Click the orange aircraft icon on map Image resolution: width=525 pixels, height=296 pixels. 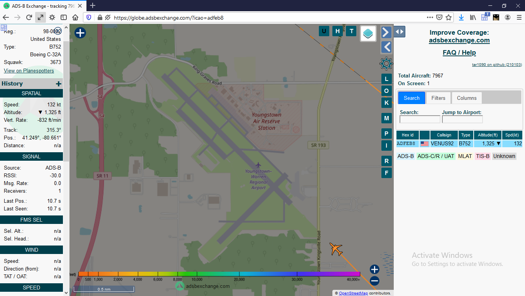336,249
